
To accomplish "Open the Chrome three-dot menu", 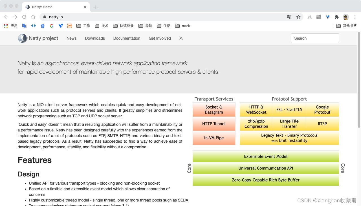I will 355,17.
